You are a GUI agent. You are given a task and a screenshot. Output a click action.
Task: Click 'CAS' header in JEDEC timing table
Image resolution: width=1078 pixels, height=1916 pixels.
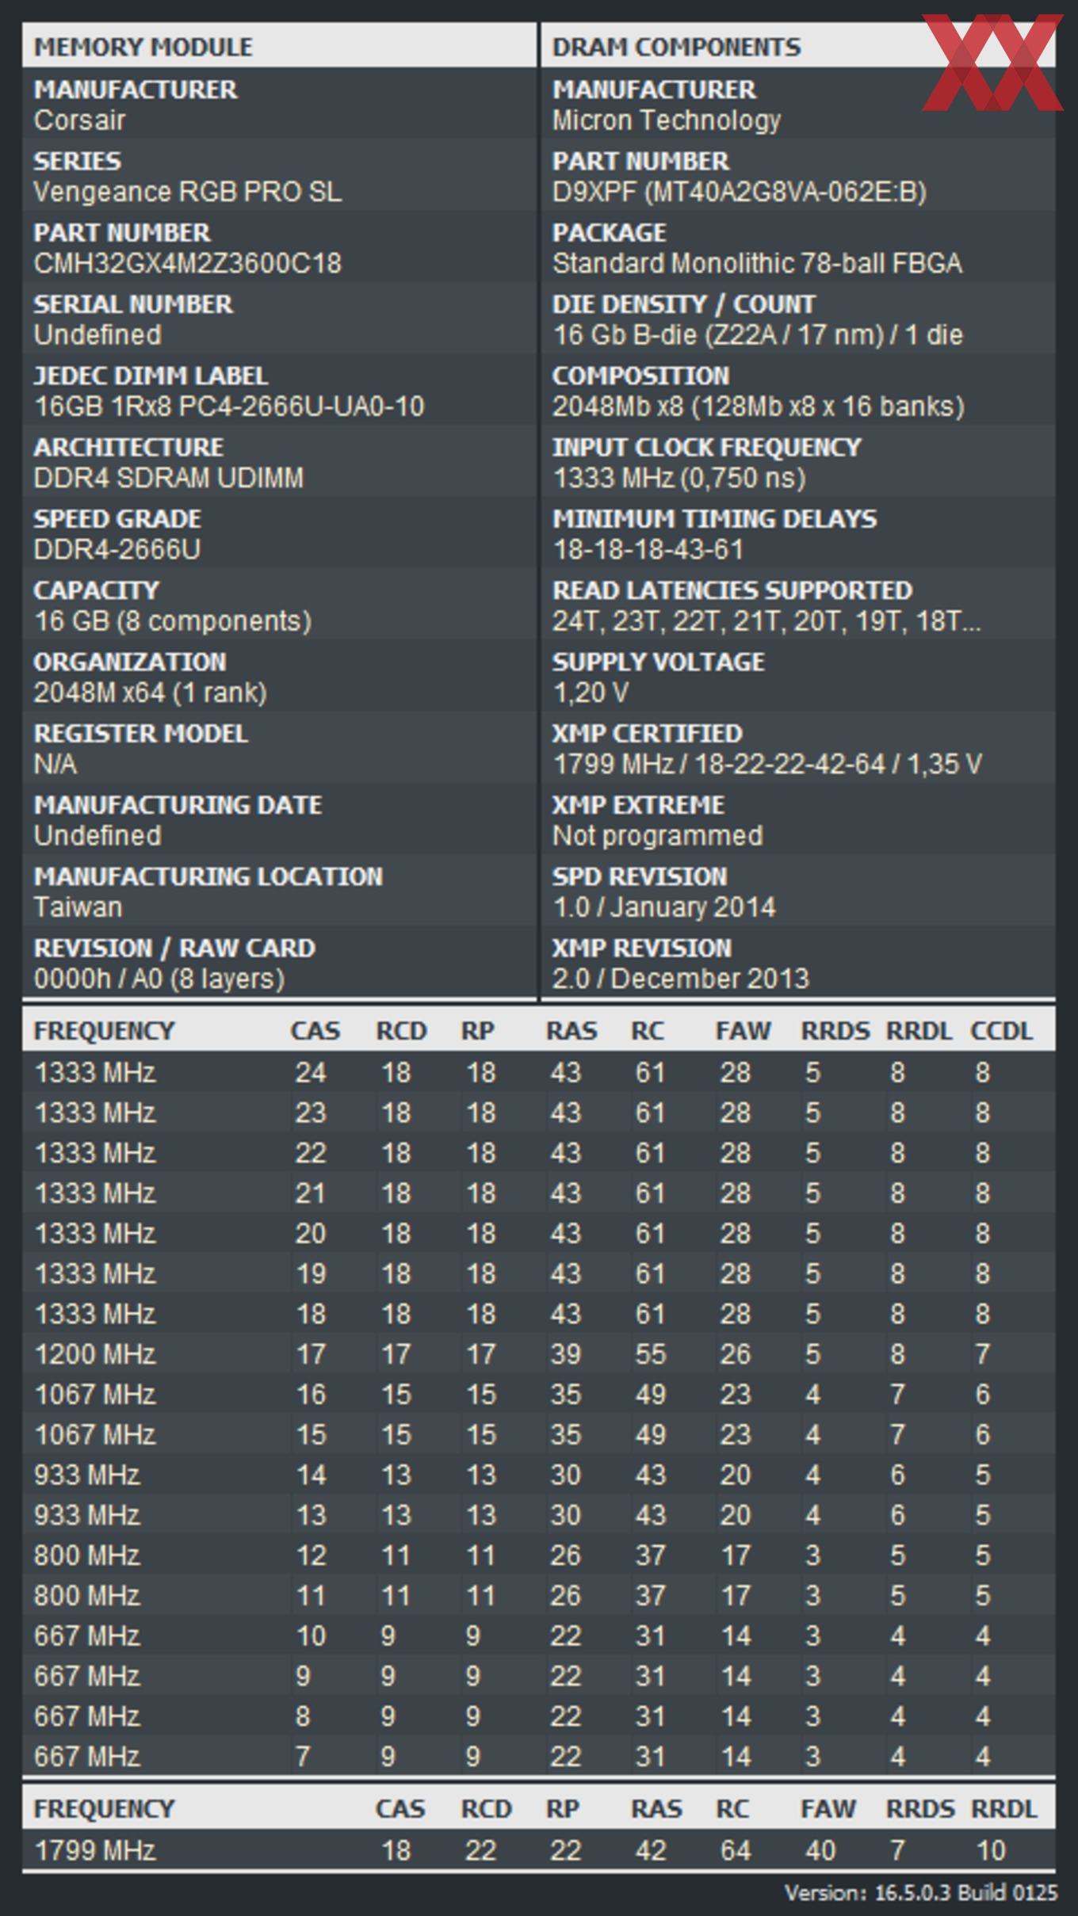point(315,1030)
